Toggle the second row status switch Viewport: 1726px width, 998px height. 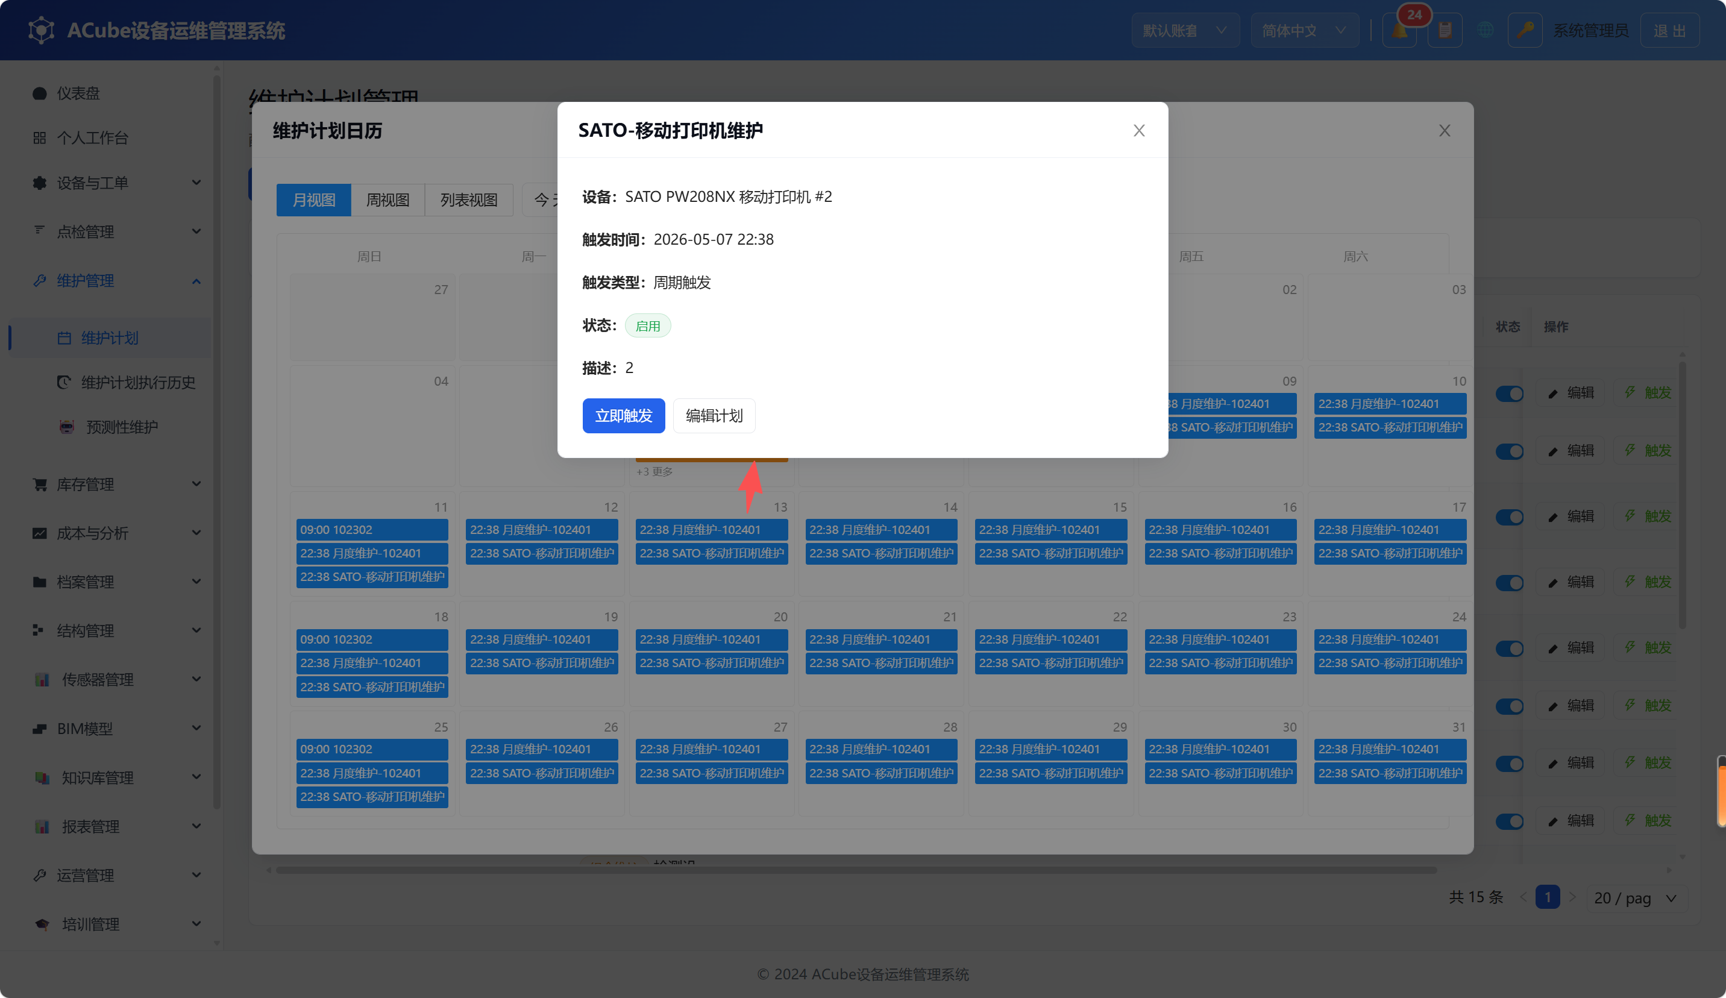click(1509, 451)
